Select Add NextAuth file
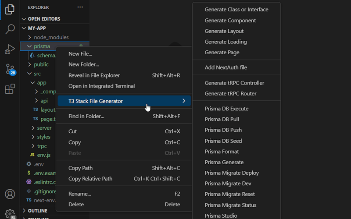Screen dimensions: 351x219 (x=236, y=67)
